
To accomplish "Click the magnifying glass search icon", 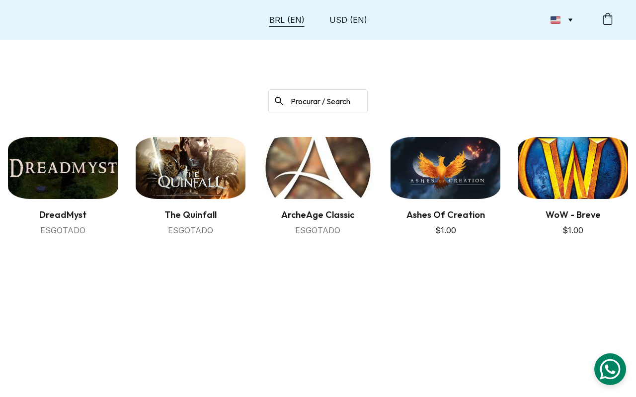I will [279, 101].
